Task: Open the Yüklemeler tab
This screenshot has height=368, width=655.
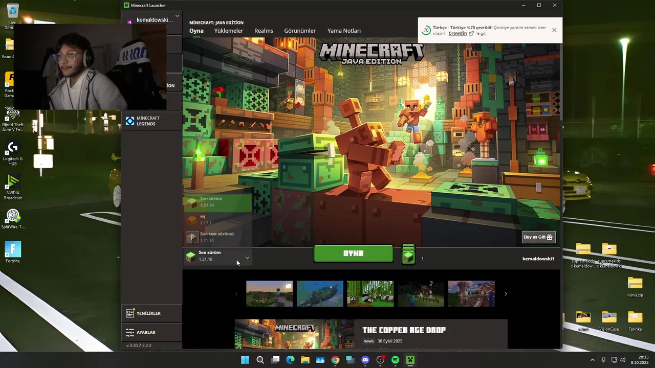Action: coord(229,31)
